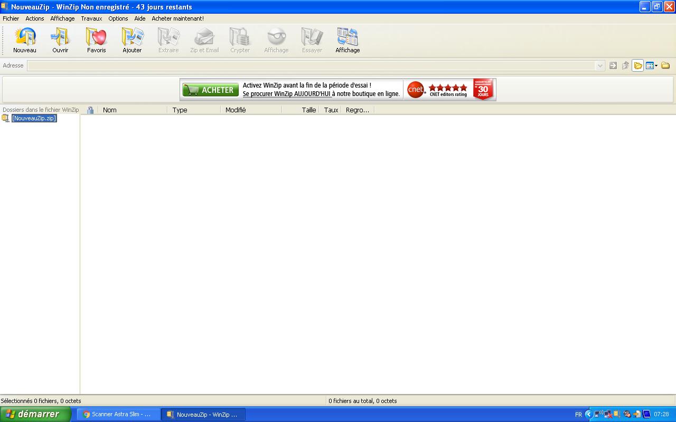Click the system clock showing 07:28
Screen dimensions: 676x422
click(661, 415)
